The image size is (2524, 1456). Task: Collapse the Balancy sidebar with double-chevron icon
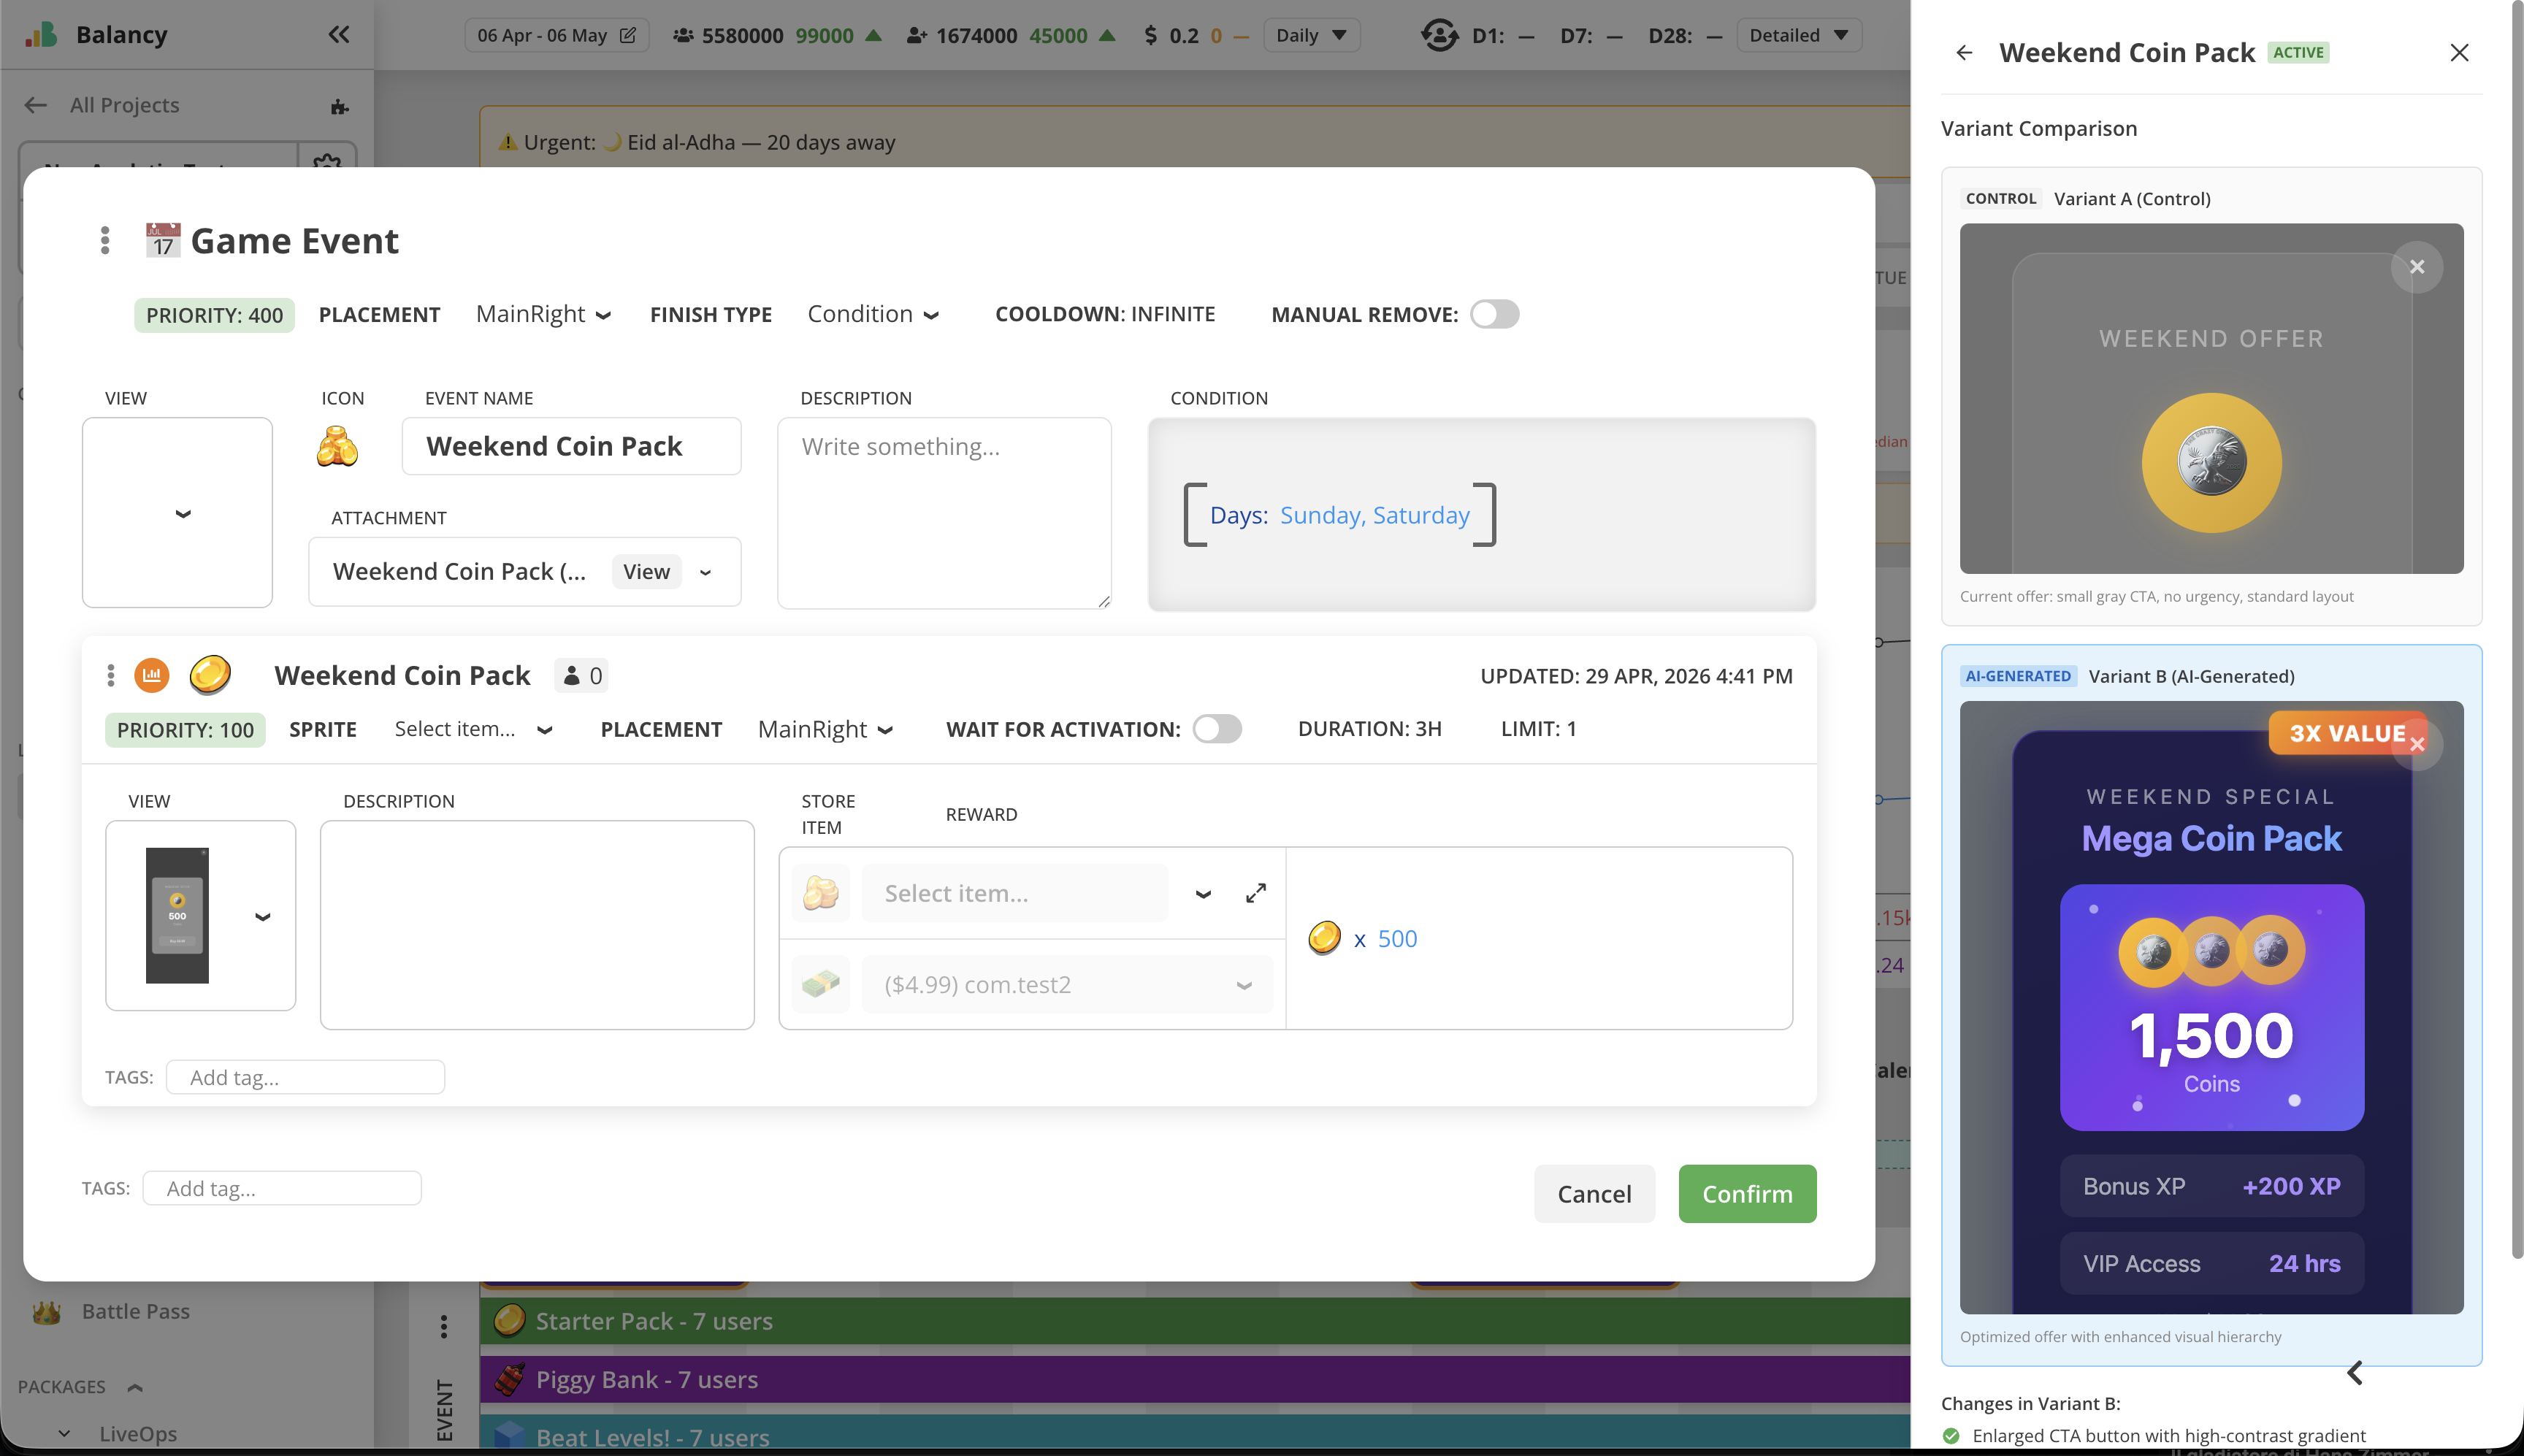click(339, 35)
